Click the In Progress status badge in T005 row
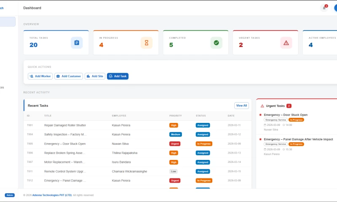The image size is (337, 202). tap(204, 144)
